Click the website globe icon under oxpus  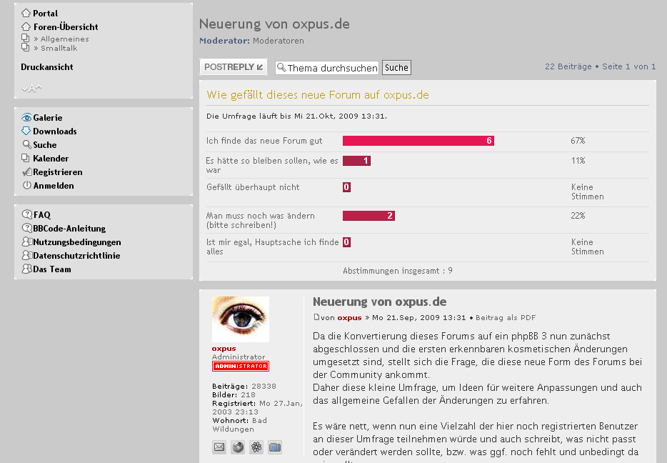click(238, 447)
